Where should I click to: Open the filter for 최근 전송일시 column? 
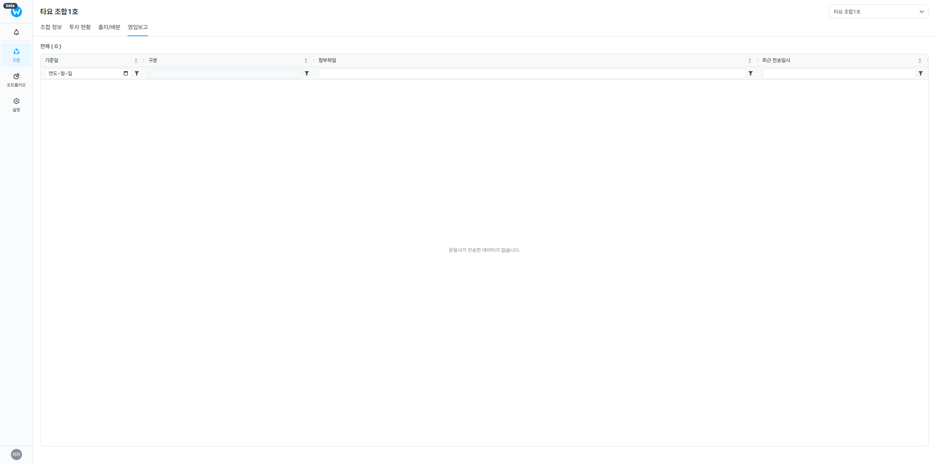[x=921, y=73]
